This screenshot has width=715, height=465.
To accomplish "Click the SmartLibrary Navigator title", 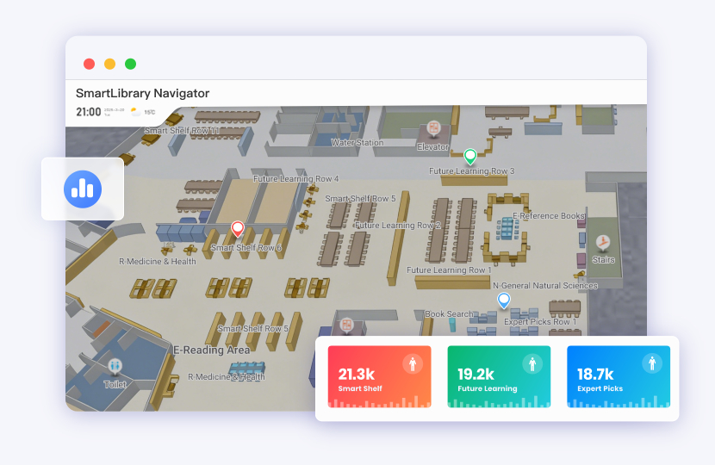I will (142, 93).
